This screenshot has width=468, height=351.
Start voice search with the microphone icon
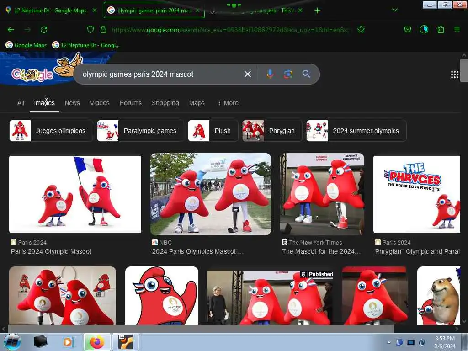pyautogui.click(x=270, y=74)
